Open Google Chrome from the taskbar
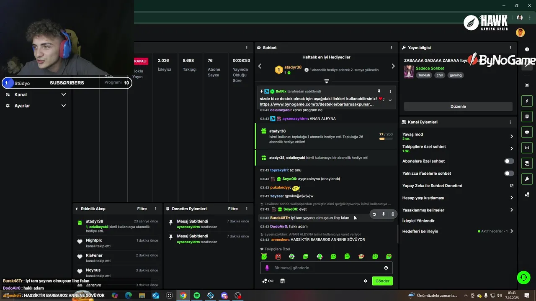 (183, 296)
